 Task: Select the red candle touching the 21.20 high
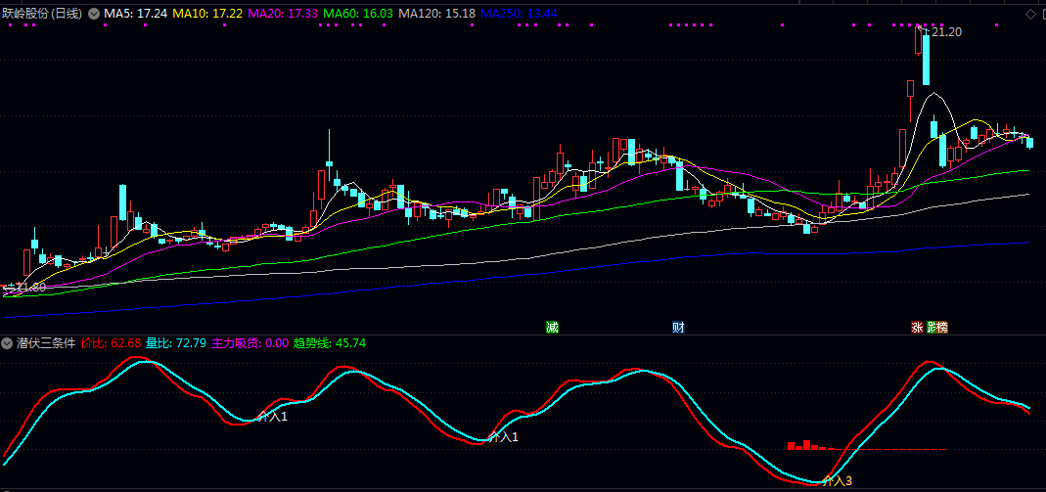point(918,39)
